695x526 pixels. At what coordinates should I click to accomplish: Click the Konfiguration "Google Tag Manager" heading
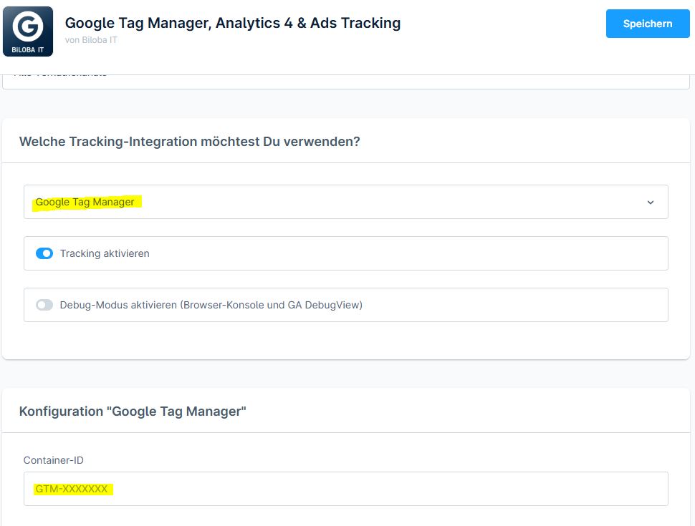pyautogui.click(x=133, y=411)
